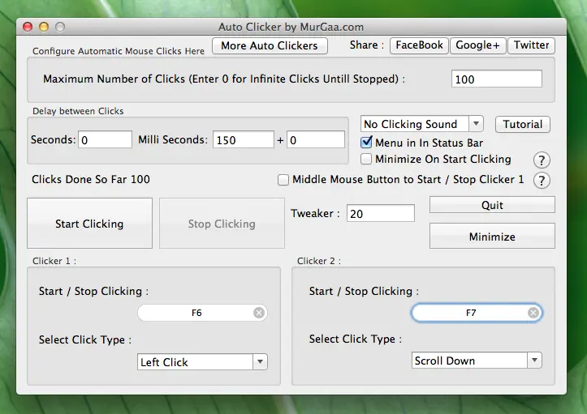Viewport: 587px width, 414px height.
Task: Enable Middle Mouse Button to Start / Stop
Action: (283, 180)
